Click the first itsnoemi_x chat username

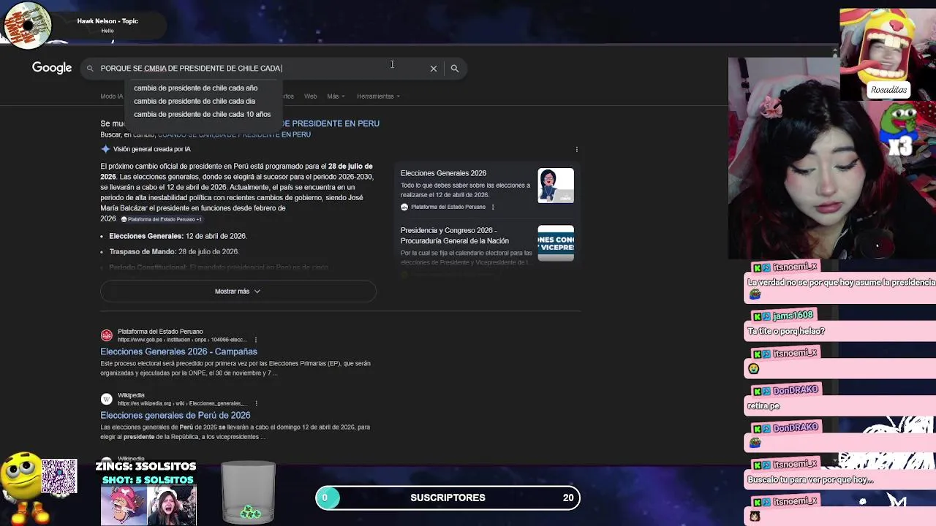pyautogui.click(x=795, y=267)
